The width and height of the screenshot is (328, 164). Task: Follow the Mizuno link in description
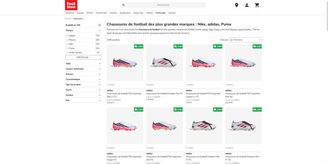click(234, 30)
